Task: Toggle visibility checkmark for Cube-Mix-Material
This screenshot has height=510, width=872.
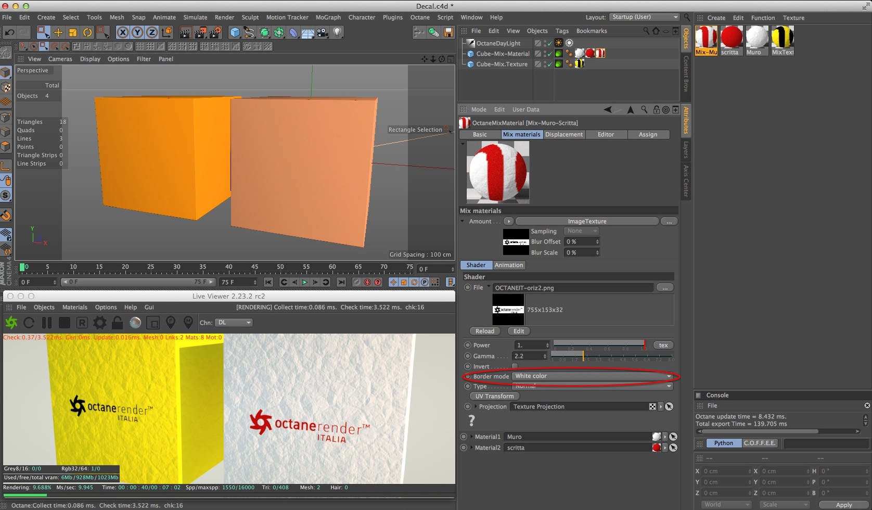Action: (549, 54)
